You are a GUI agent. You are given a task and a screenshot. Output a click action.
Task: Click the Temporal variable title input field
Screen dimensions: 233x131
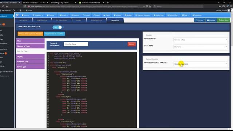tap(76, 44)
